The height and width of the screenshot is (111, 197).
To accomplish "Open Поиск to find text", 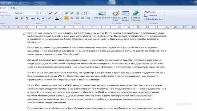I will (x=150, y=12).
